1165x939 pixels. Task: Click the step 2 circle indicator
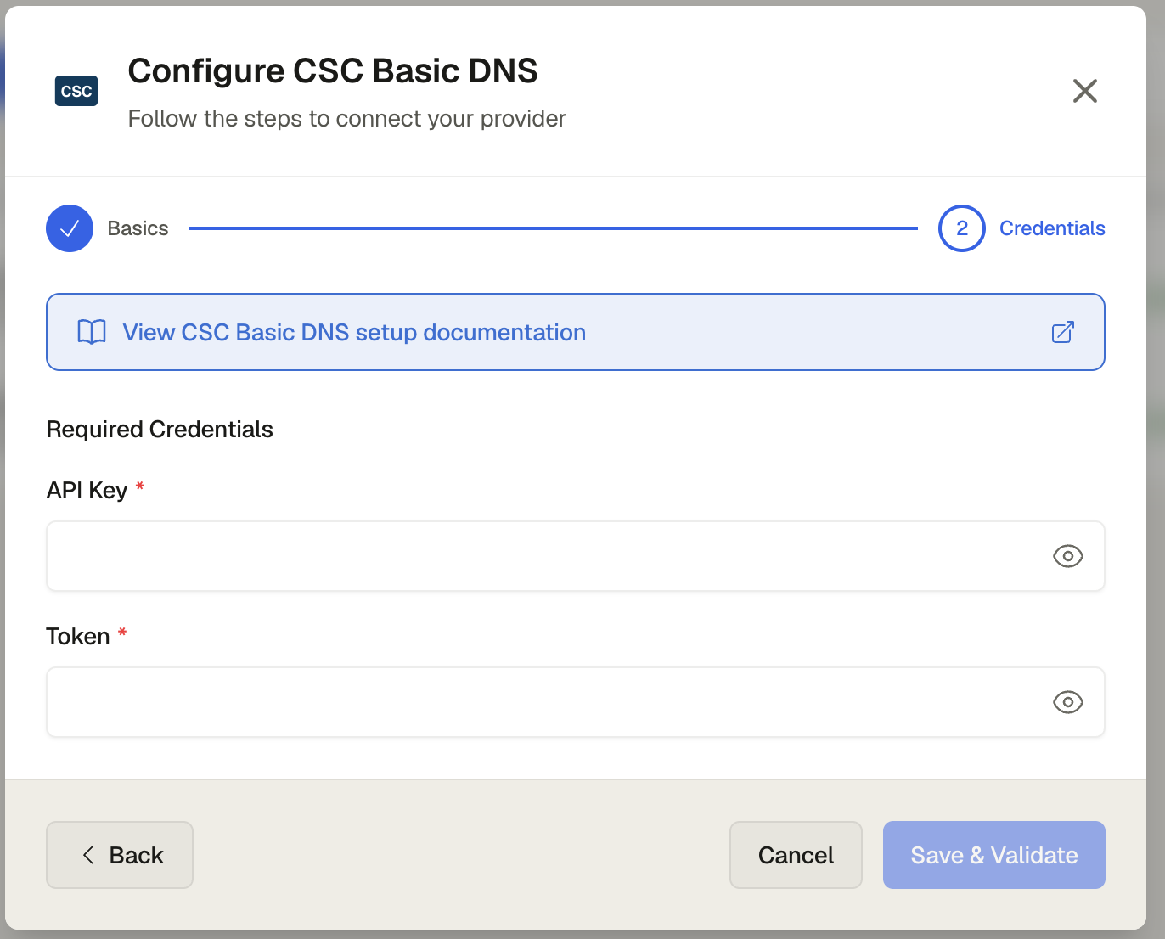pos(962,228)
